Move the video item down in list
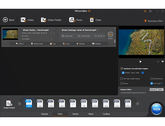Screen dimensions: 165x126 pyautogui.click(x=115, y=42)
